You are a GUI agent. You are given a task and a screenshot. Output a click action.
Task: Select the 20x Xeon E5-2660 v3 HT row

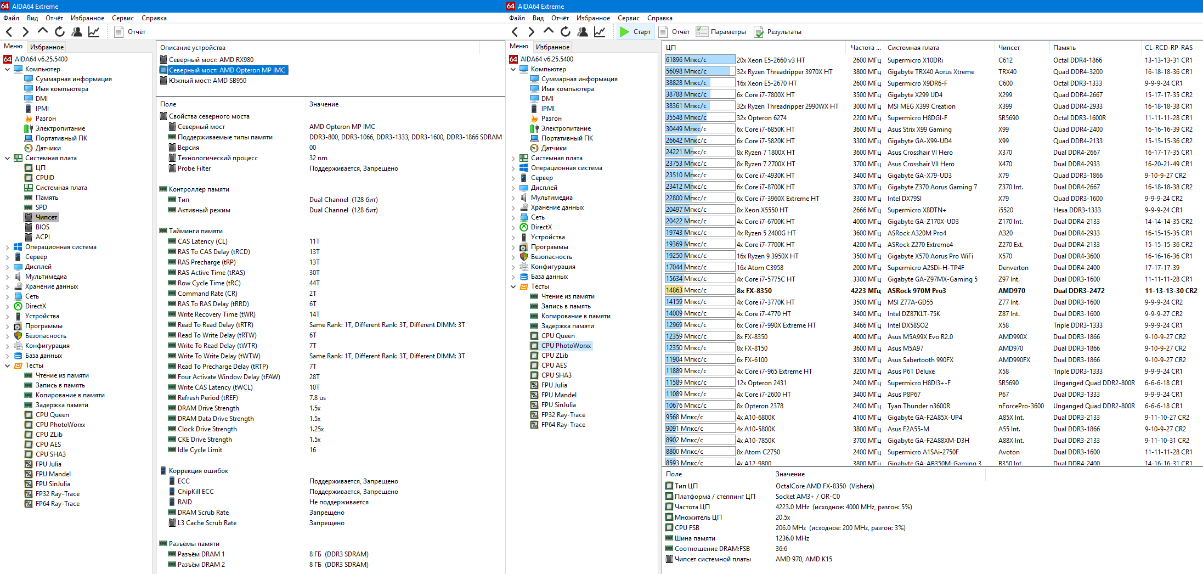tap(932, 60)
